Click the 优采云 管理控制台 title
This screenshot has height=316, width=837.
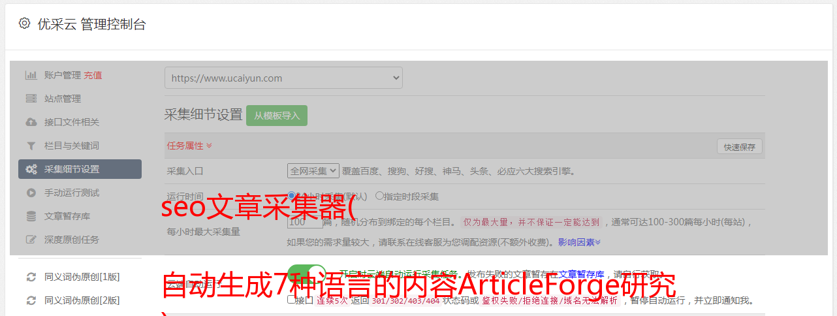point(91,24)
